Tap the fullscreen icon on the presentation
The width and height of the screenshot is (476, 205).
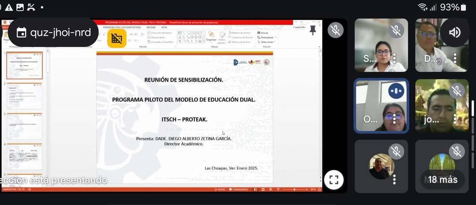334,179
